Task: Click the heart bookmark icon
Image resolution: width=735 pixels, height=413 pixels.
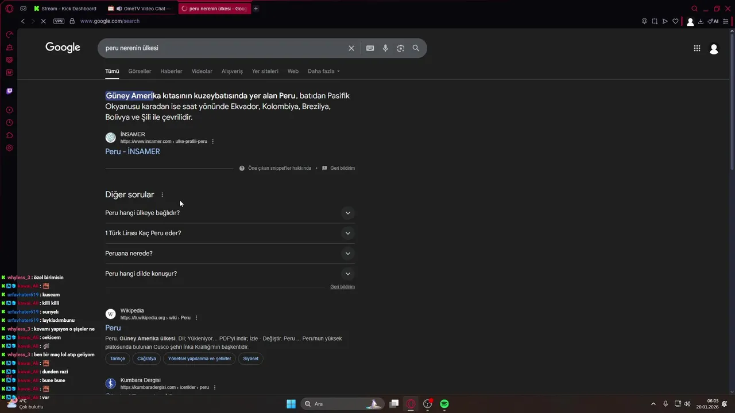Action: (675, 21)
